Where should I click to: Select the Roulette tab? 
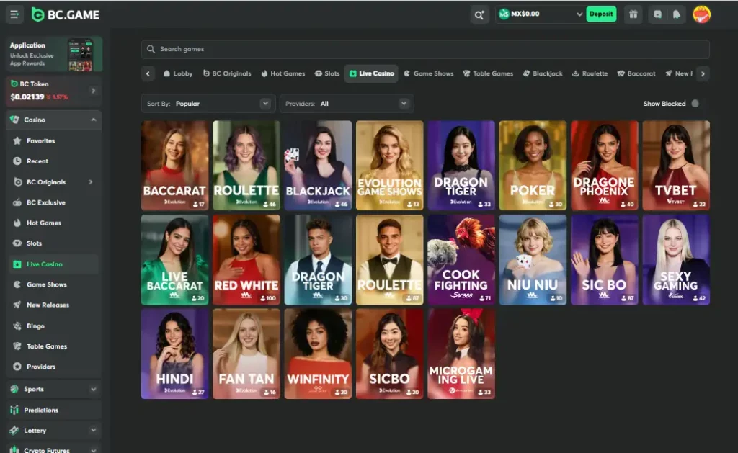point(590,73)
